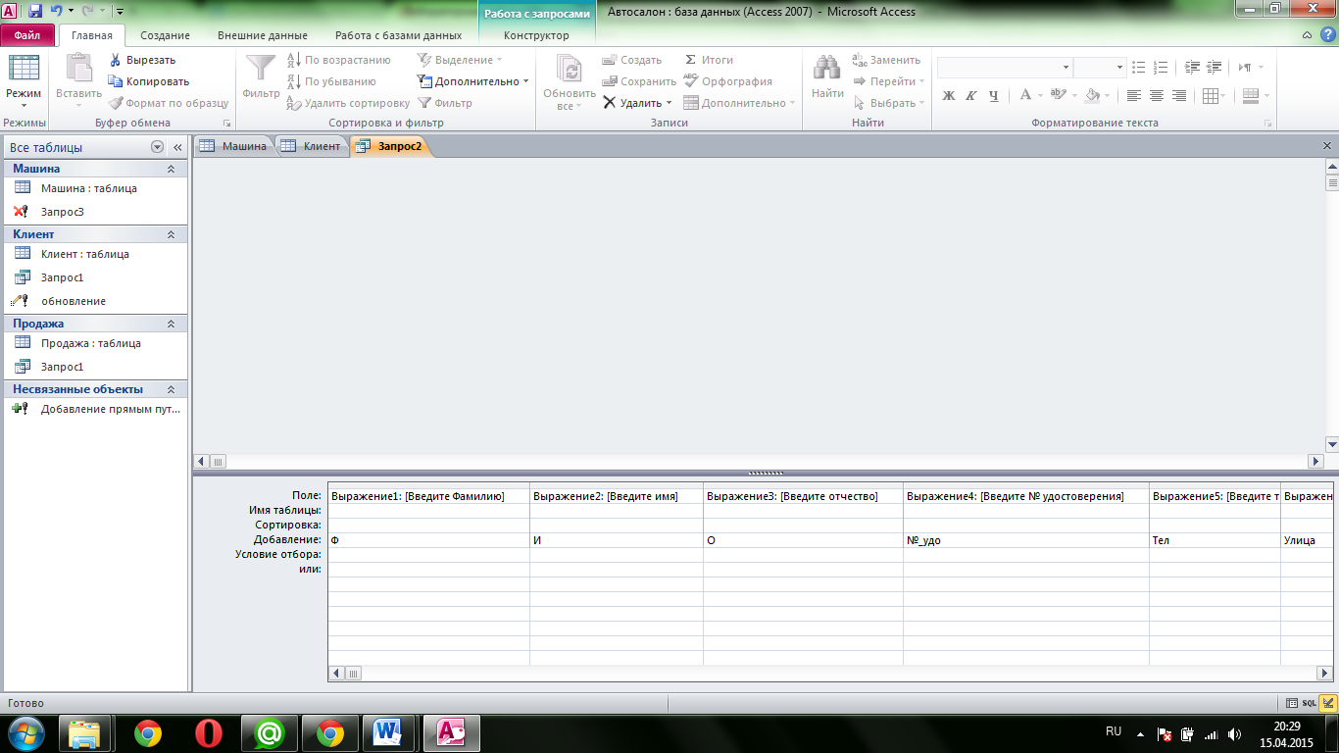Open the Удалить dropdown arrow

tap(669, 103)
